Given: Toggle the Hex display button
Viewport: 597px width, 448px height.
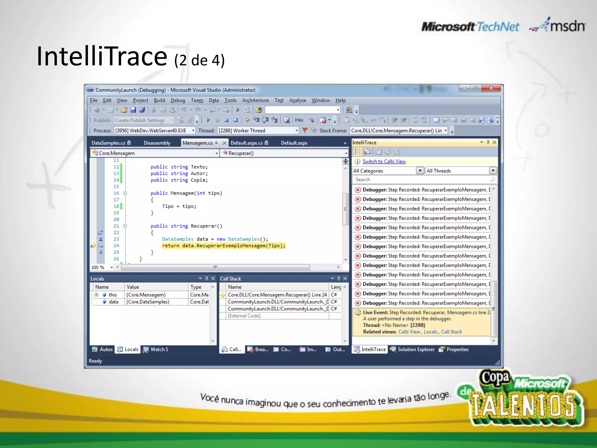Looking at the screenshot, I should 299,120.
